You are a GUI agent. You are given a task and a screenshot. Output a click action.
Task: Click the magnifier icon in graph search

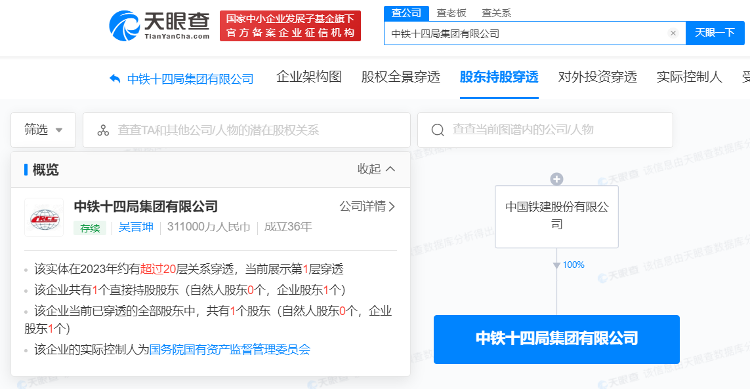pos(438,130)
